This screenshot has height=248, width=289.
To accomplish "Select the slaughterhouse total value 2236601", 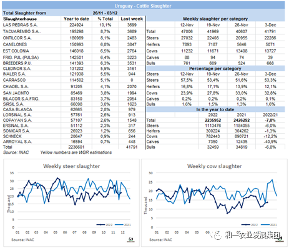I will 76,147.
